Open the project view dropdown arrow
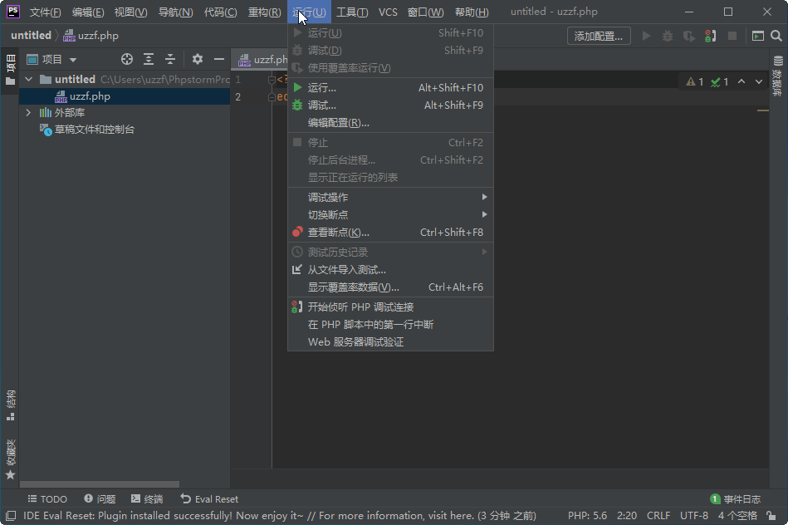788x525 pixels. 73,60
